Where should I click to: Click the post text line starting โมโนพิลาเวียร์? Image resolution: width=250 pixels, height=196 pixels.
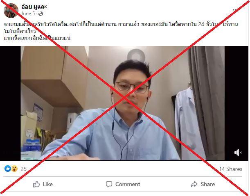coord(20,31)
